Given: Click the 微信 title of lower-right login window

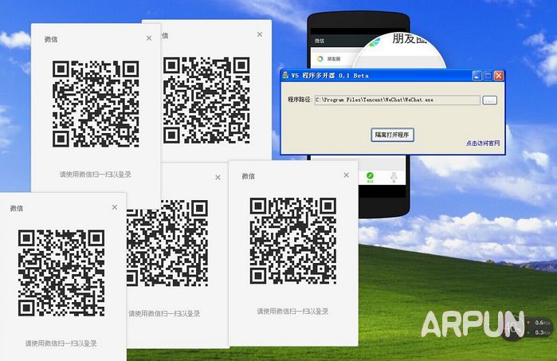Looking at the screenshot, I should 249,176.
